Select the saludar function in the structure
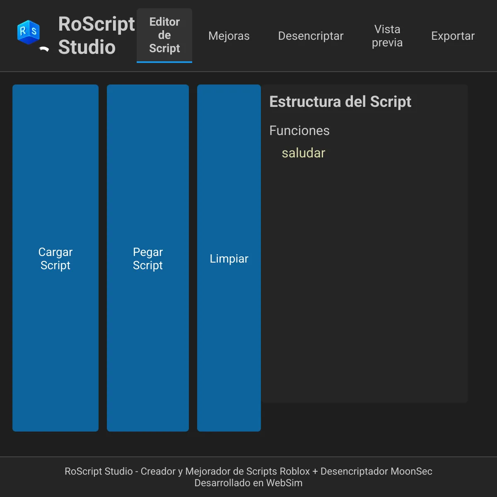Viewport: 497px width, 497px height. (303, 153)
